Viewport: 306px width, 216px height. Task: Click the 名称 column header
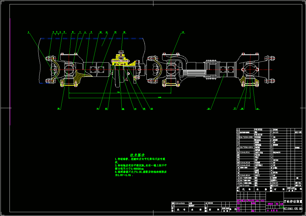(x=262, y=189)
